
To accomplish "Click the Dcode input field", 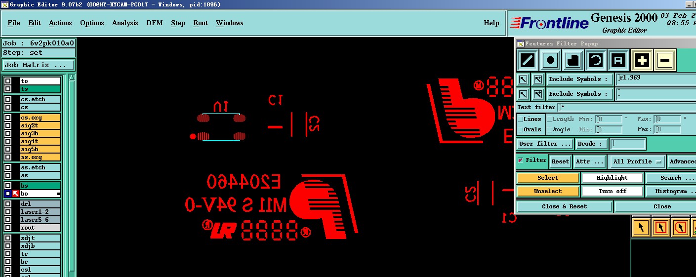I will 628,144.
